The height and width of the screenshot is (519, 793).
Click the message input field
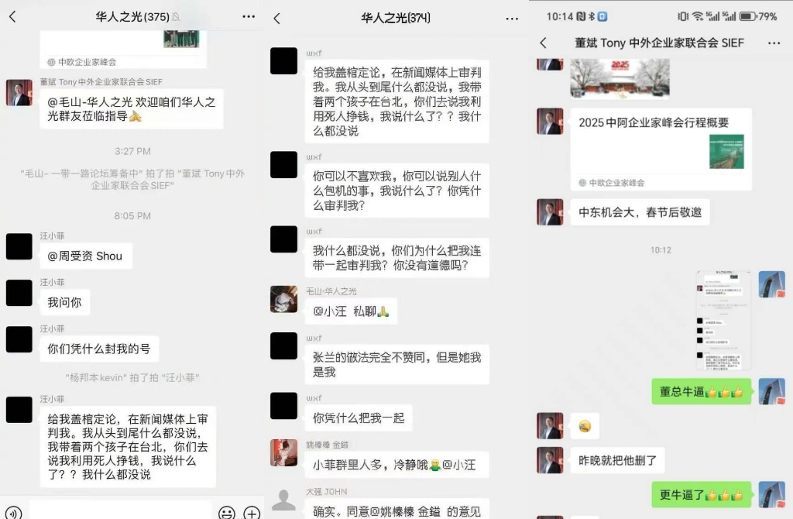(120, 510)
